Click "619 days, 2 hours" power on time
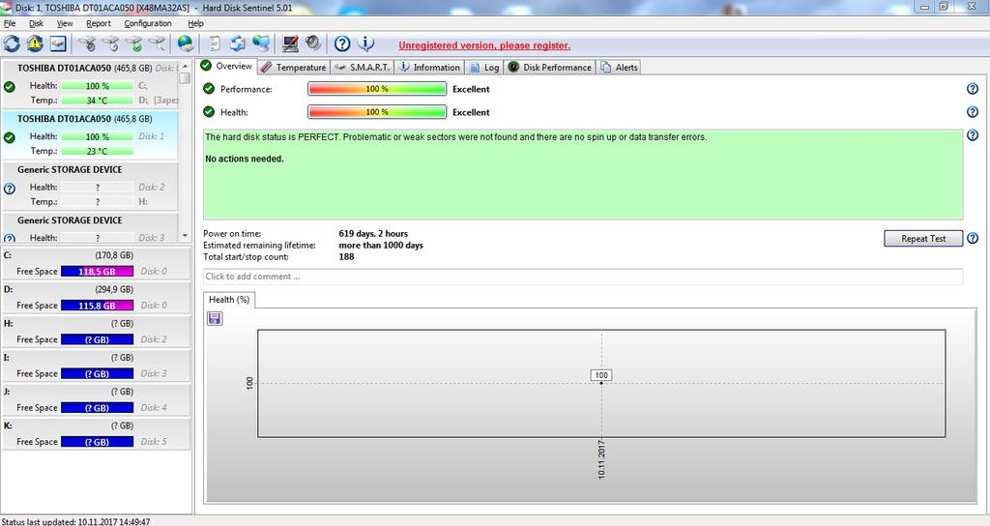This screenshot has width=990, height=526. (373, 234)
